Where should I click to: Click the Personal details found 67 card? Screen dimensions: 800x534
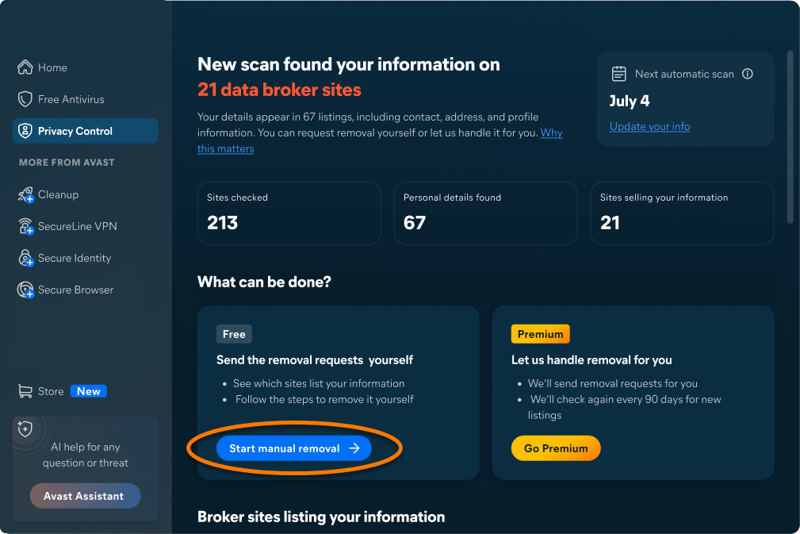click(x=485, y=213)
